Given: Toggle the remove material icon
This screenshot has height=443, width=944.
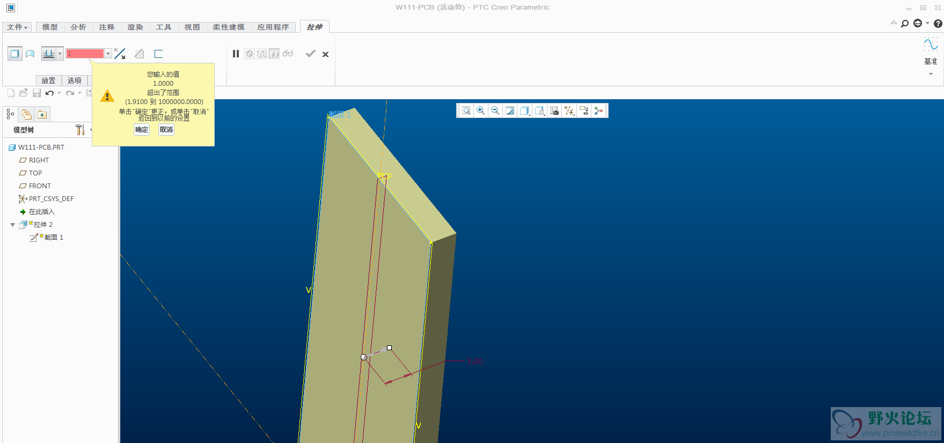Looking at the screenshot, I should (139, 54).
